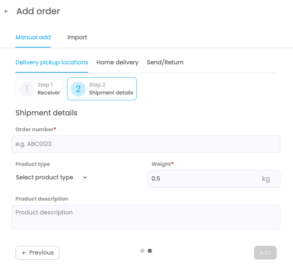293x278 pixels.
Task: Select the first pagination dot
Action: [142, 251]
